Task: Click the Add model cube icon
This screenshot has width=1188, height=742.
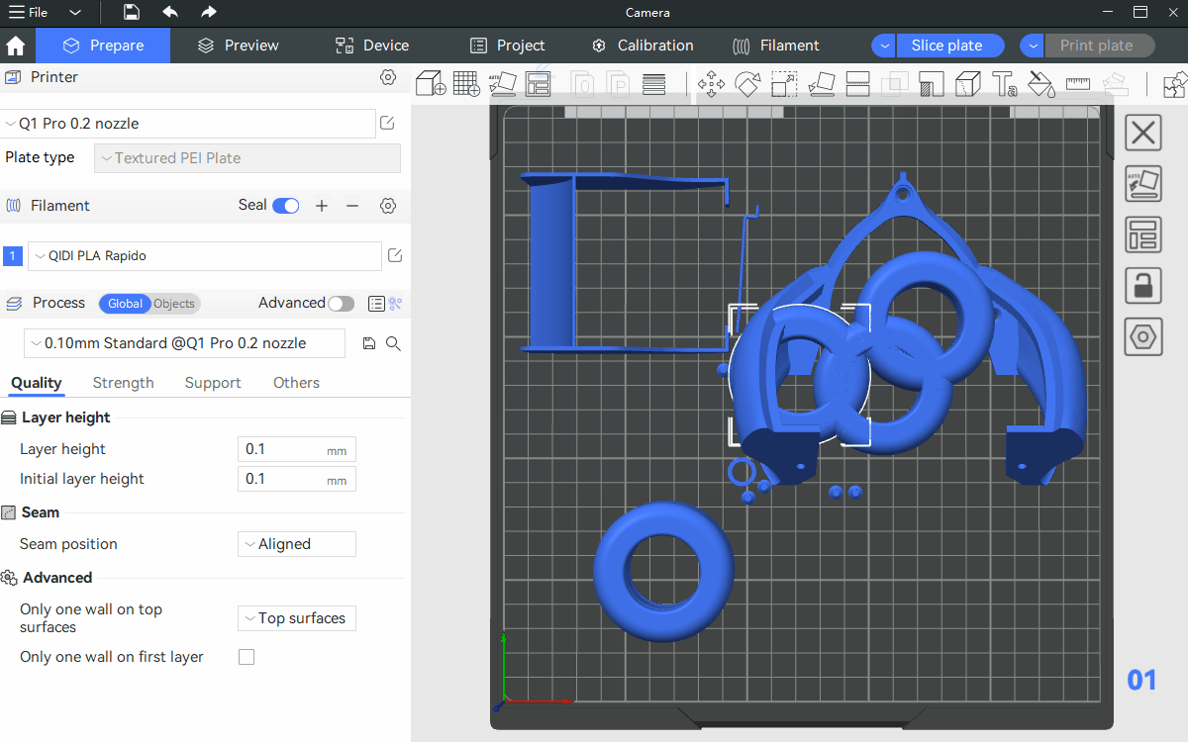Action: tap(430, 84)
